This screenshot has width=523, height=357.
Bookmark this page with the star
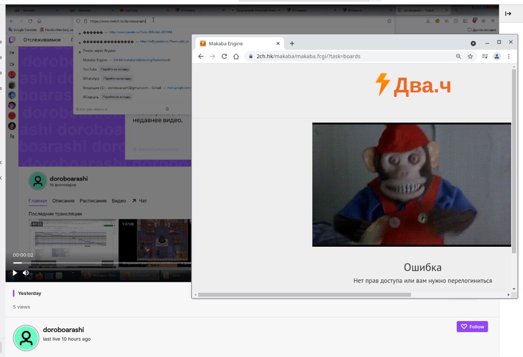click(x=470, y=56)
